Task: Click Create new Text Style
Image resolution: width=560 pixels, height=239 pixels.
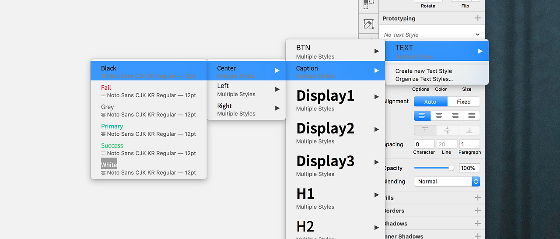Action: (423, 71)
